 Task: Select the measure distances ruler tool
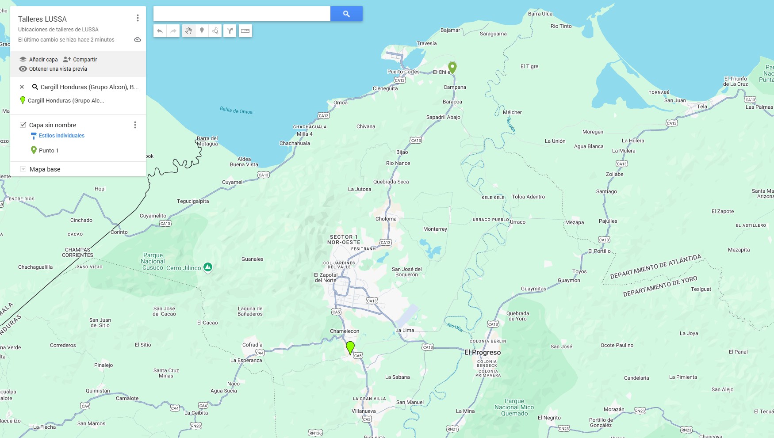(245, 31)
